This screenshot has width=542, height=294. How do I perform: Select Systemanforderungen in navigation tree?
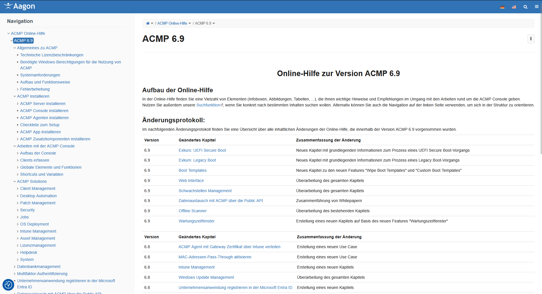40,75
